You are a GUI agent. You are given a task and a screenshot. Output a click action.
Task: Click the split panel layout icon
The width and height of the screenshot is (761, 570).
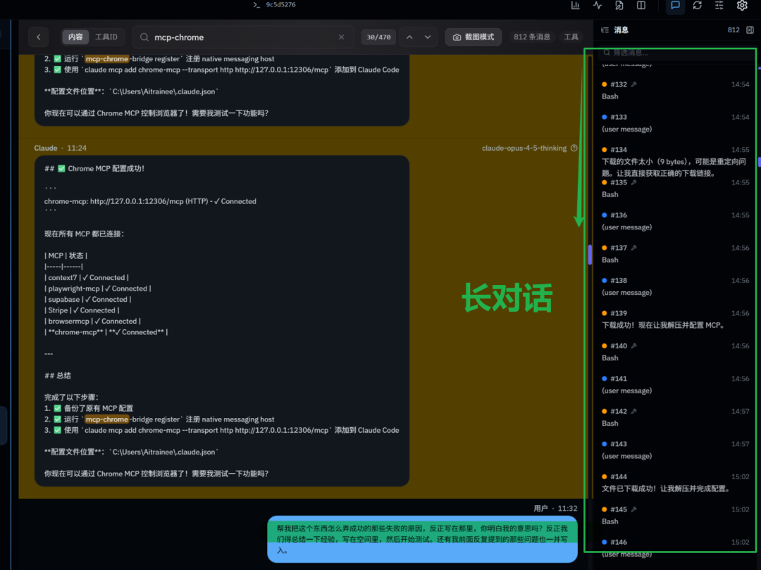click(x=641, y=6)
